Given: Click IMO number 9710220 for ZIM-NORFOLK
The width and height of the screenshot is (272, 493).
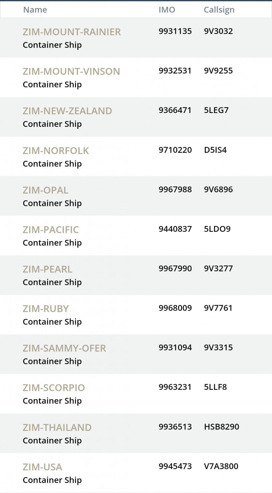Looking at the screenshot, I should pyautogui.click(x=175, y=150).
